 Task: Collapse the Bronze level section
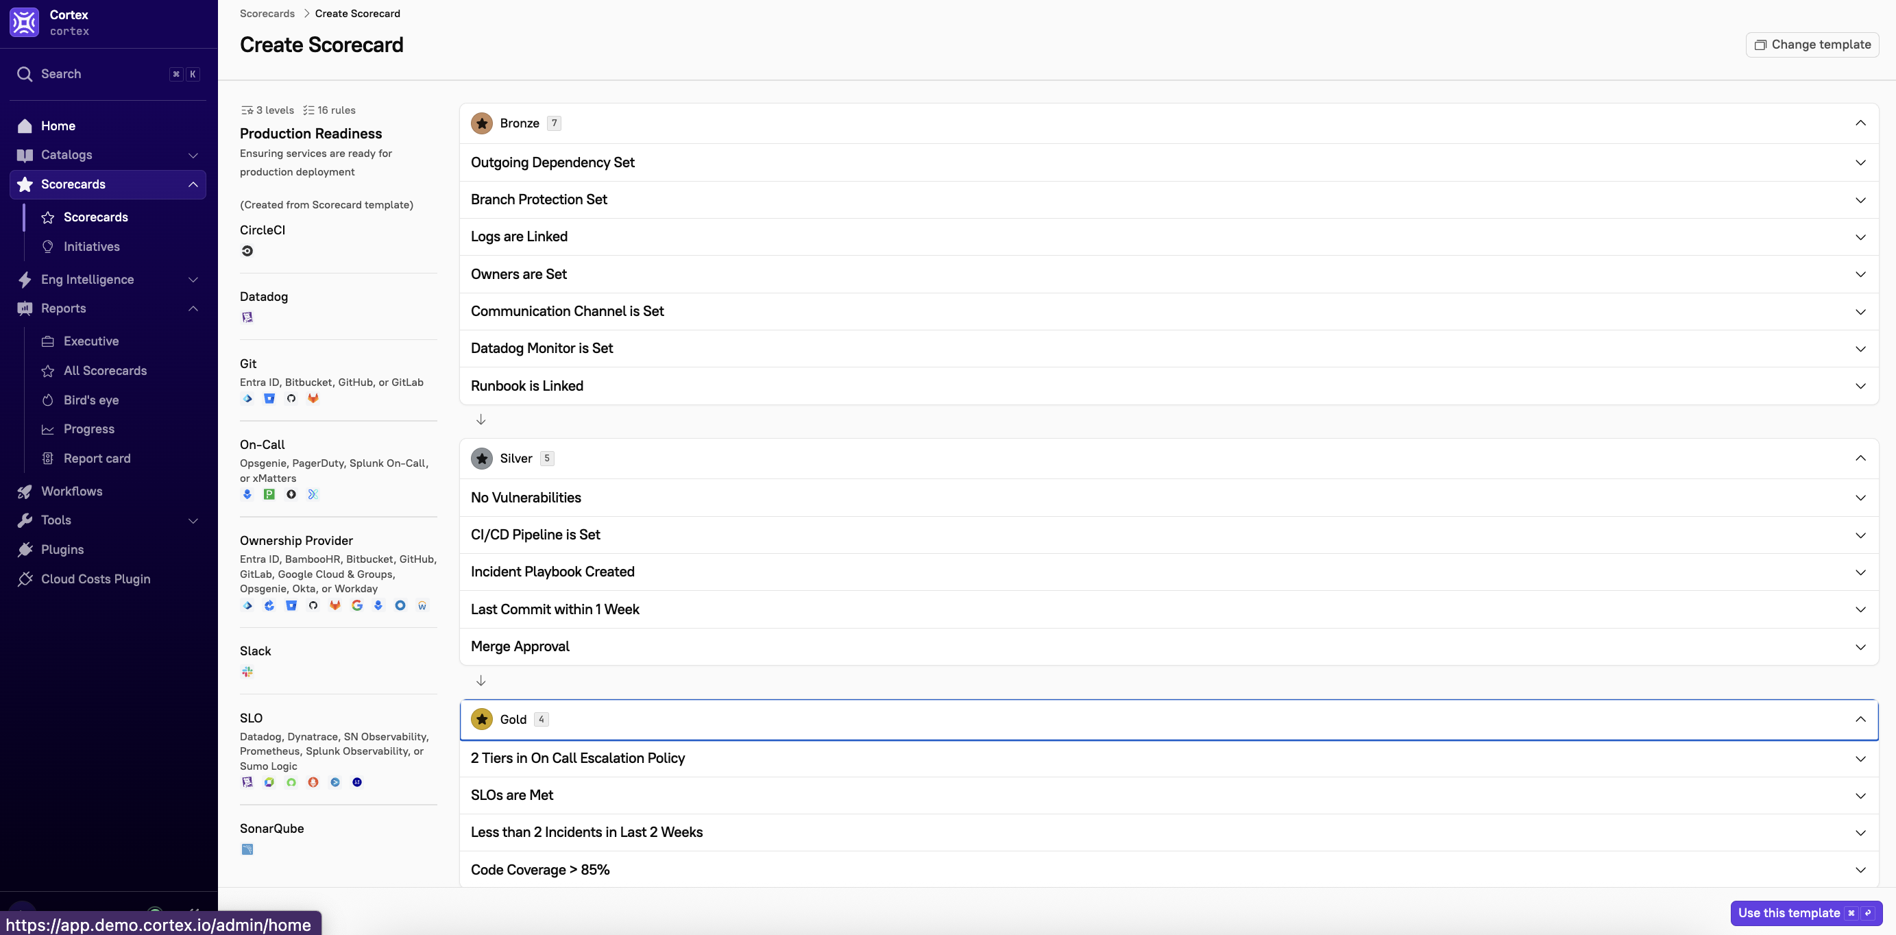(x=1860, y=123)
